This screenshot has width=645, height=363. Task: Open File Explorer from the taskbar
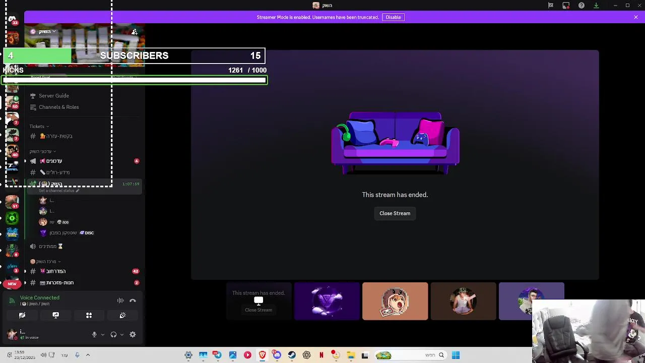351,355
